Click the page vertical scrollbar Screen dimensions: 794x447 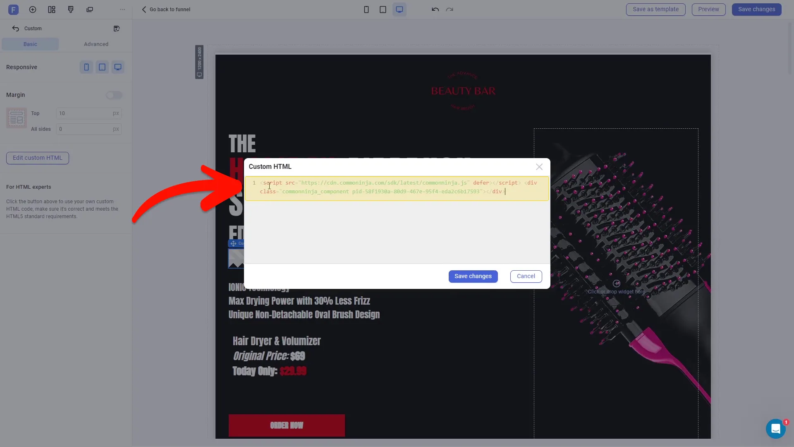pos(790,50)
